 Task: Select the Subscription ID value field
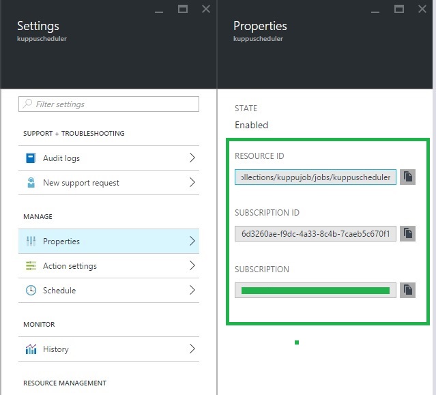tap(315, 234)
